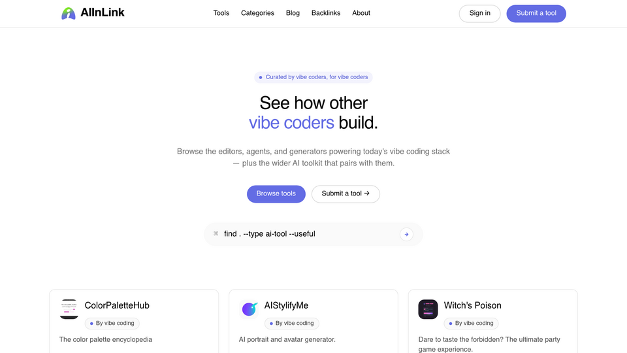The height and width of the screenshot is (353, 627).
Task: Click the command symbol icon in search bar
Action: coord(216,233)
